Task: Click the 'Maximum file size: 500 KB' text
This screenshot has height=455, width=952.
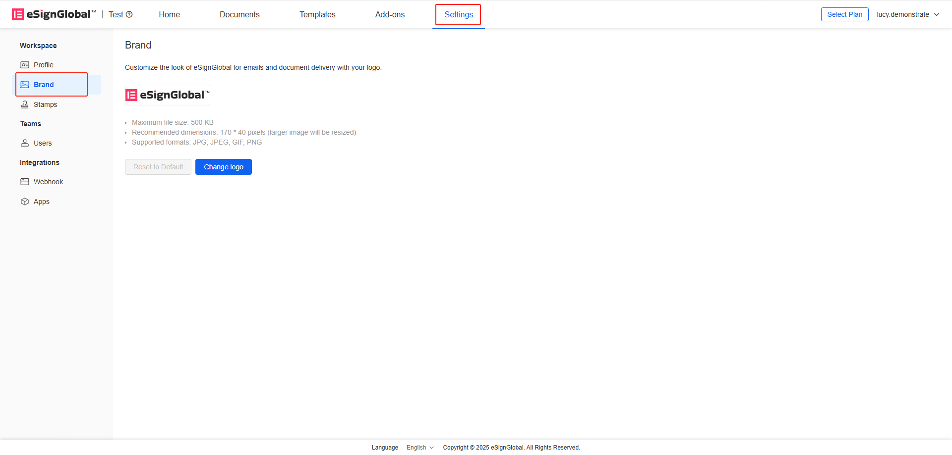Action: [173, 122]
